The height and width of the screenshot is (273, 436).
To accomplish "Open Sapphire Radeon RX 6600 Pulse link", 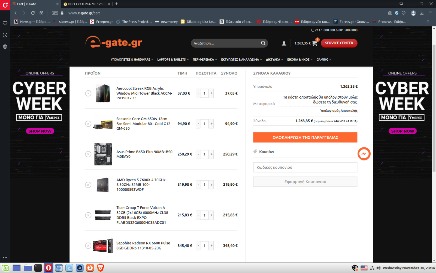I will (x=143, y=246).
